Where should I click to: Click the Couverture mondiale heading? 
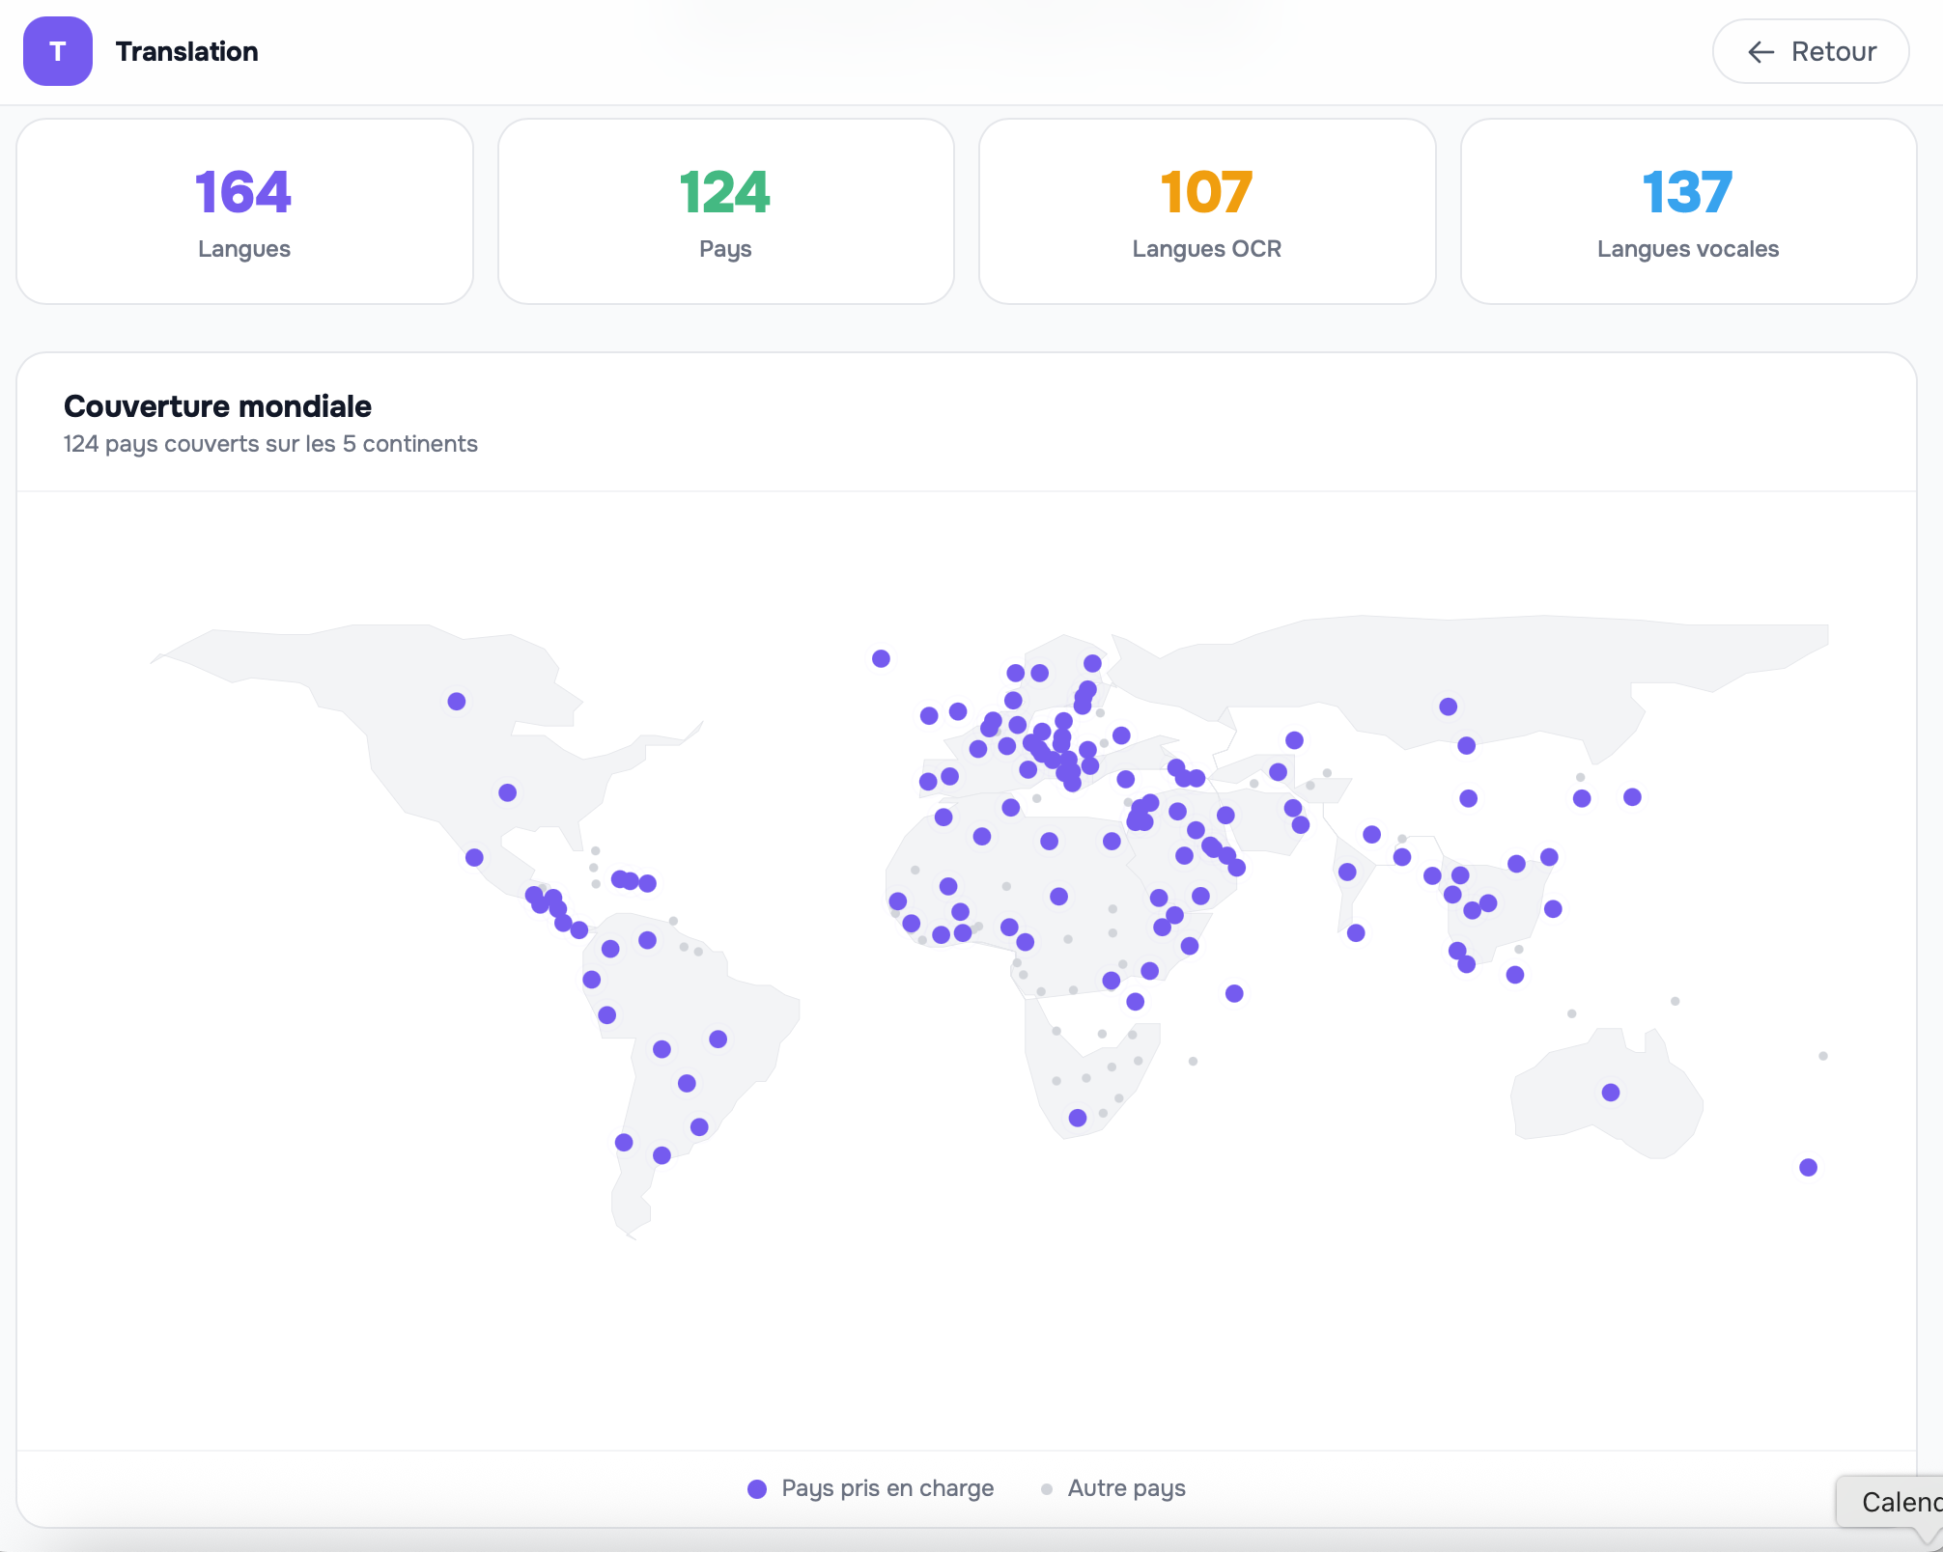217,406
